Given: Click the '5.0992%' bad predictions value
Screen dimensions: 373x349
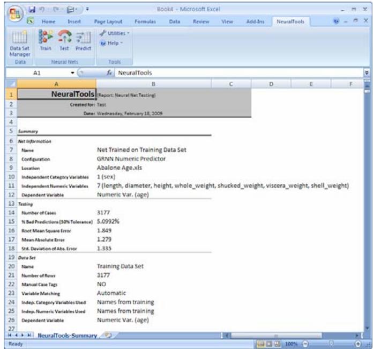Looking at the screenshot, I should pyautogui.click(x=108, y=221).
